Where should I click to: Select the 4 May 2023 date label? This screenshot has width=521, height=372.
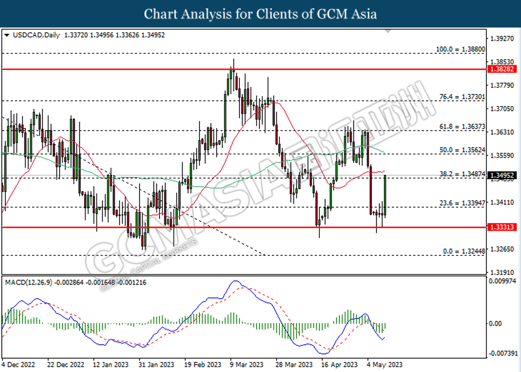point(384,364)
